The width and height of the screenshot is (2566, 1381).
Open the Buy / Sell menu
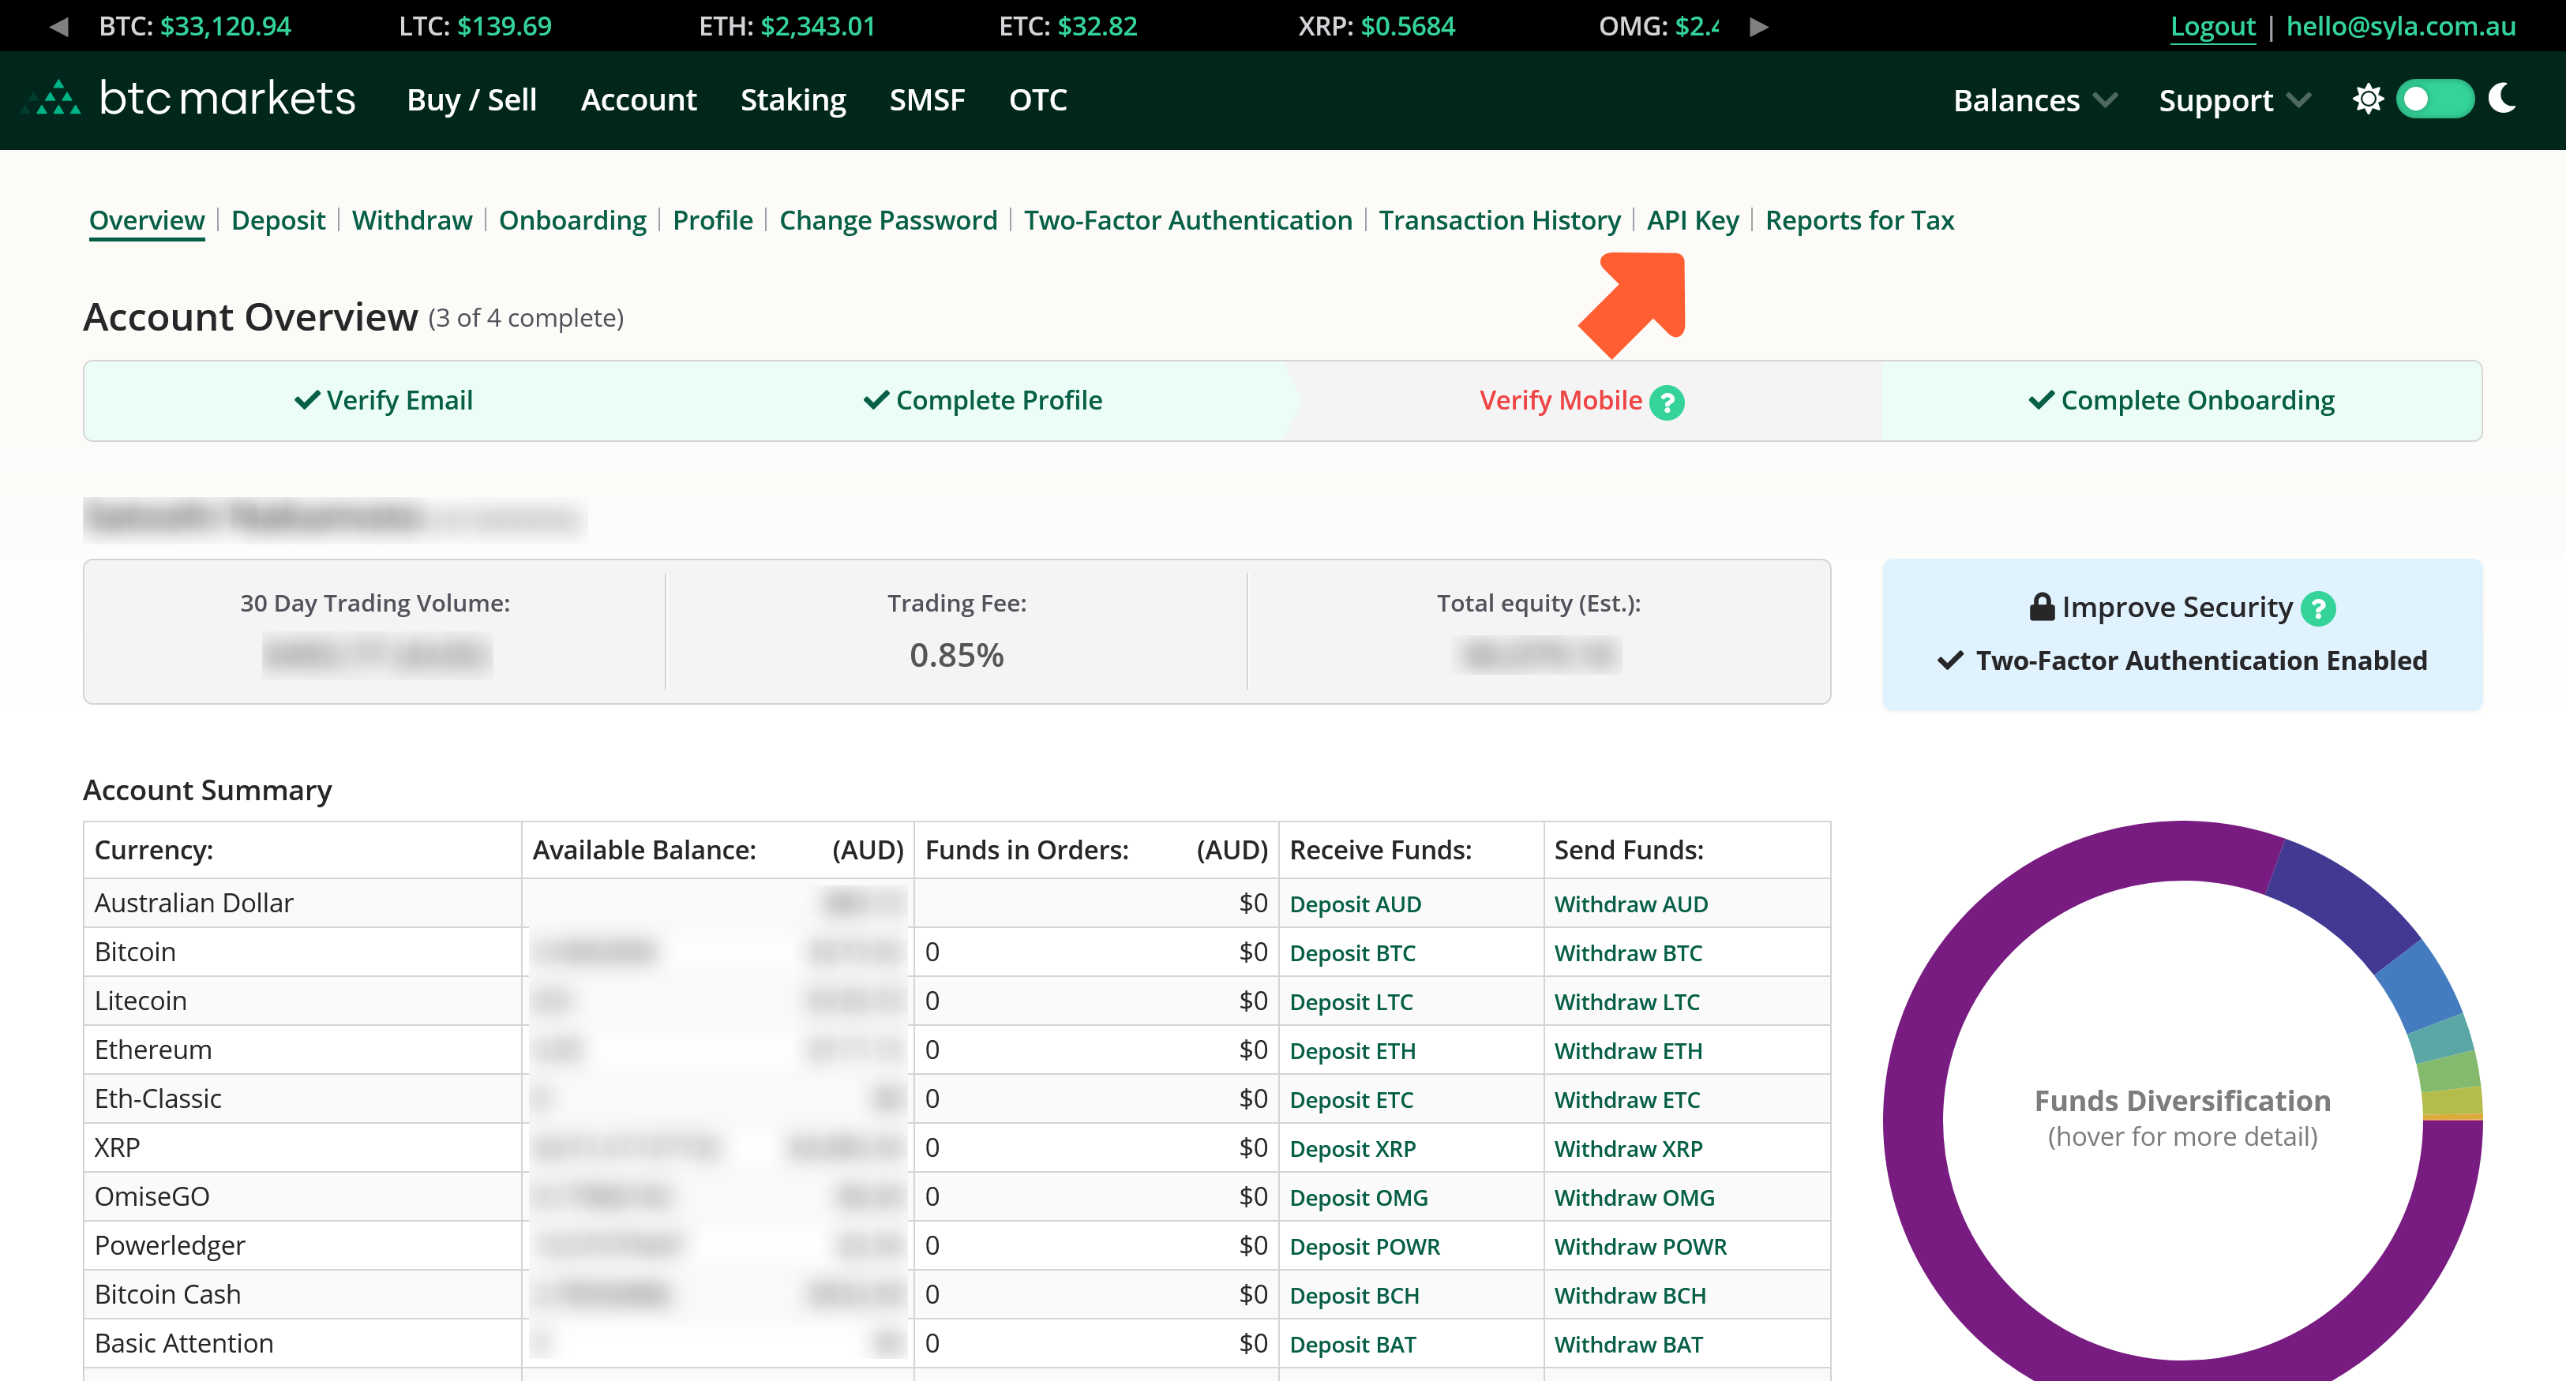(471, 99)
